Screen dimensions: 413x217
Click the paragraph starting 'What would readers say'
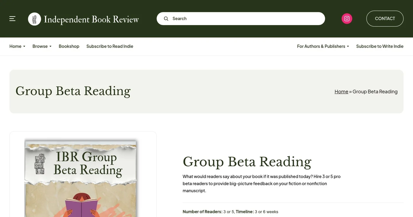pyautogui.click(x=262, y=184)
